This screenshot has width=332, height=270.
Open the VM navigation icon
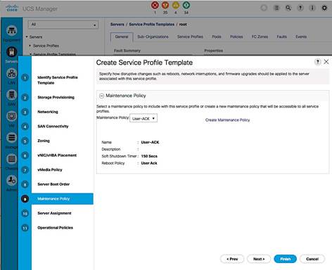11,116
